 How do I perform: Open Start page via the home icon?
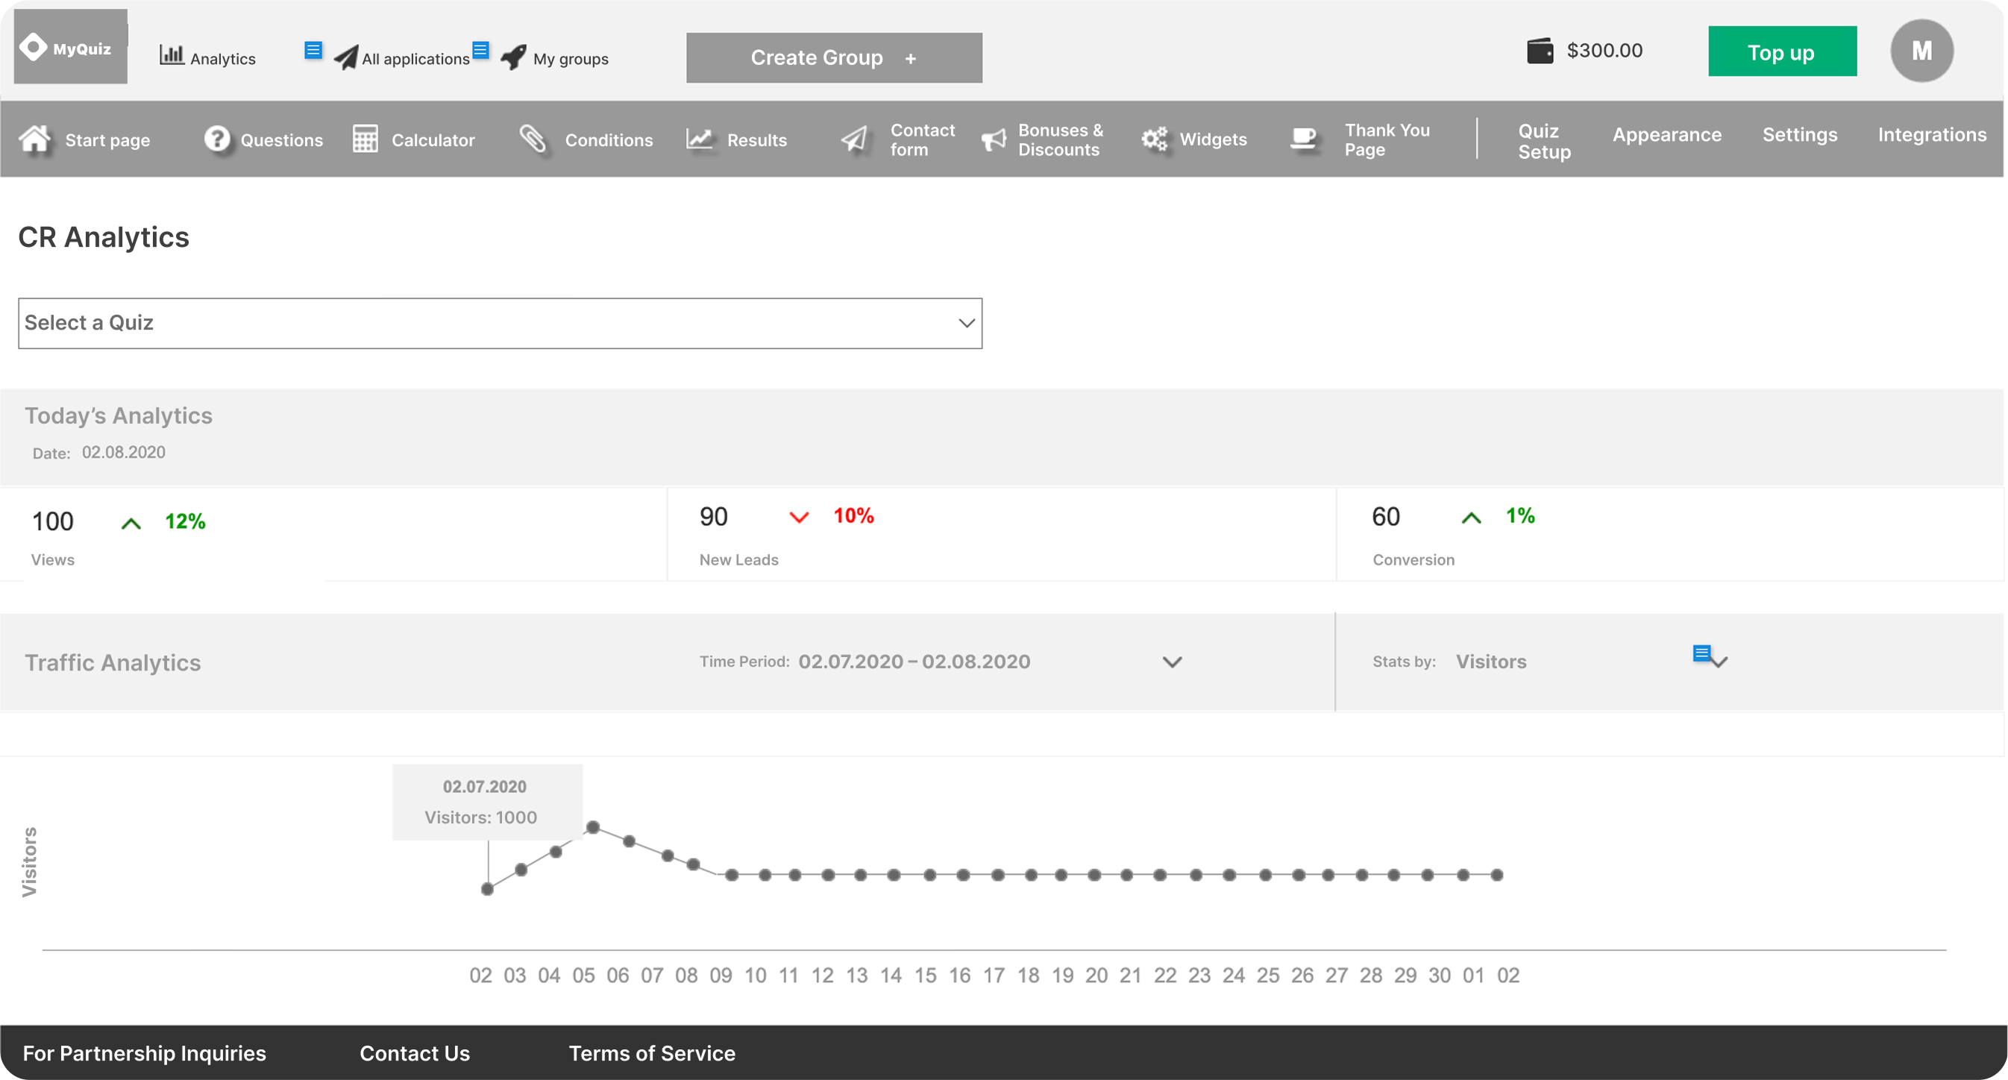pos(35,139)
